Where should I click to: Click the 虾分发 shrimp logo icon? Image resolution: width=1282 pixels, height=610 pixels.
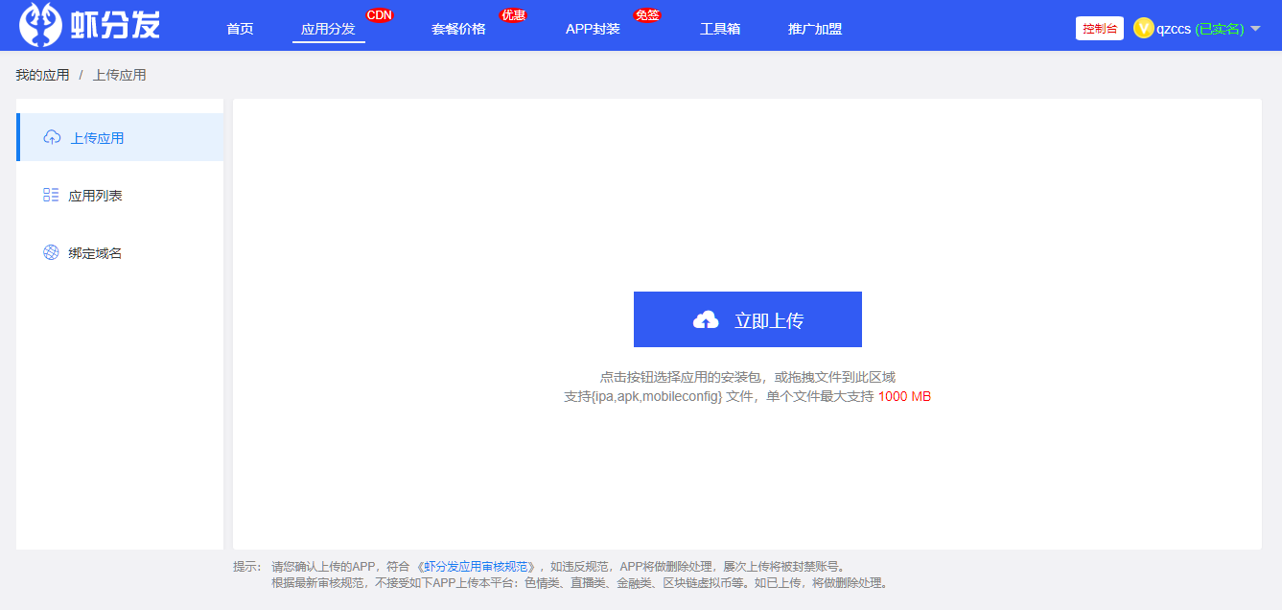[40, 26]
